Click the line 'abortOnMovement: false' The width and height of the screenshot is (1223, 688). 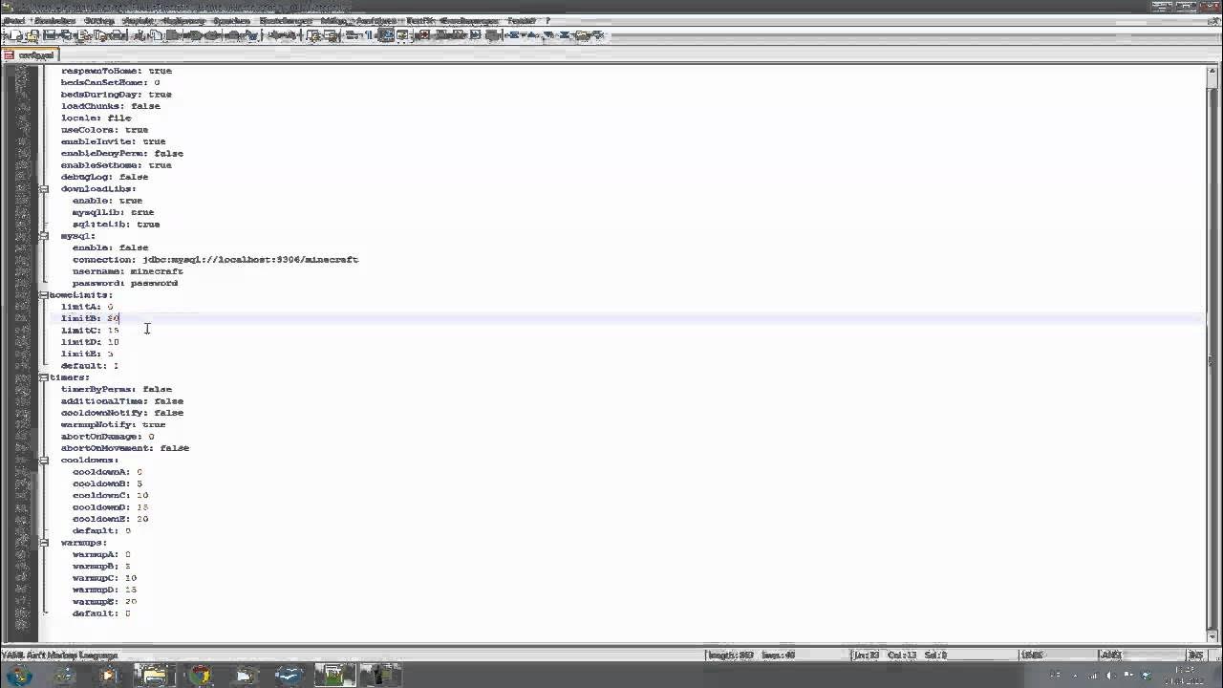[125, 448]
